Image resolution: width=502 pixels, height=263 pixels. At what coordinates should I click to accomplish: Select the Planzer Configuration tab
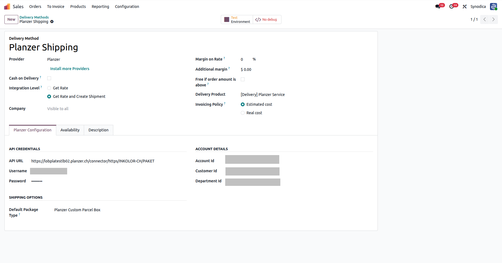click(32, 130)
